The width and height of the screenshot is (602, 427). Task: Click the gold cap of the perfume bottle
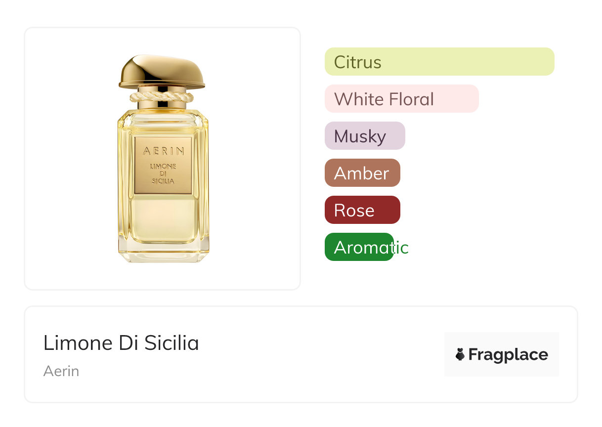[162, 72]
